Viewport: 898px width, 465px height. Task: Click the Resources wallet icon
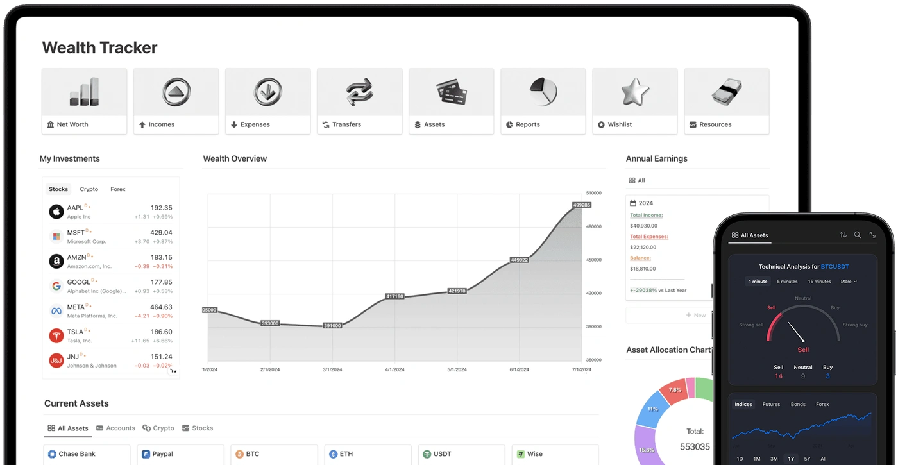point(726,92)
